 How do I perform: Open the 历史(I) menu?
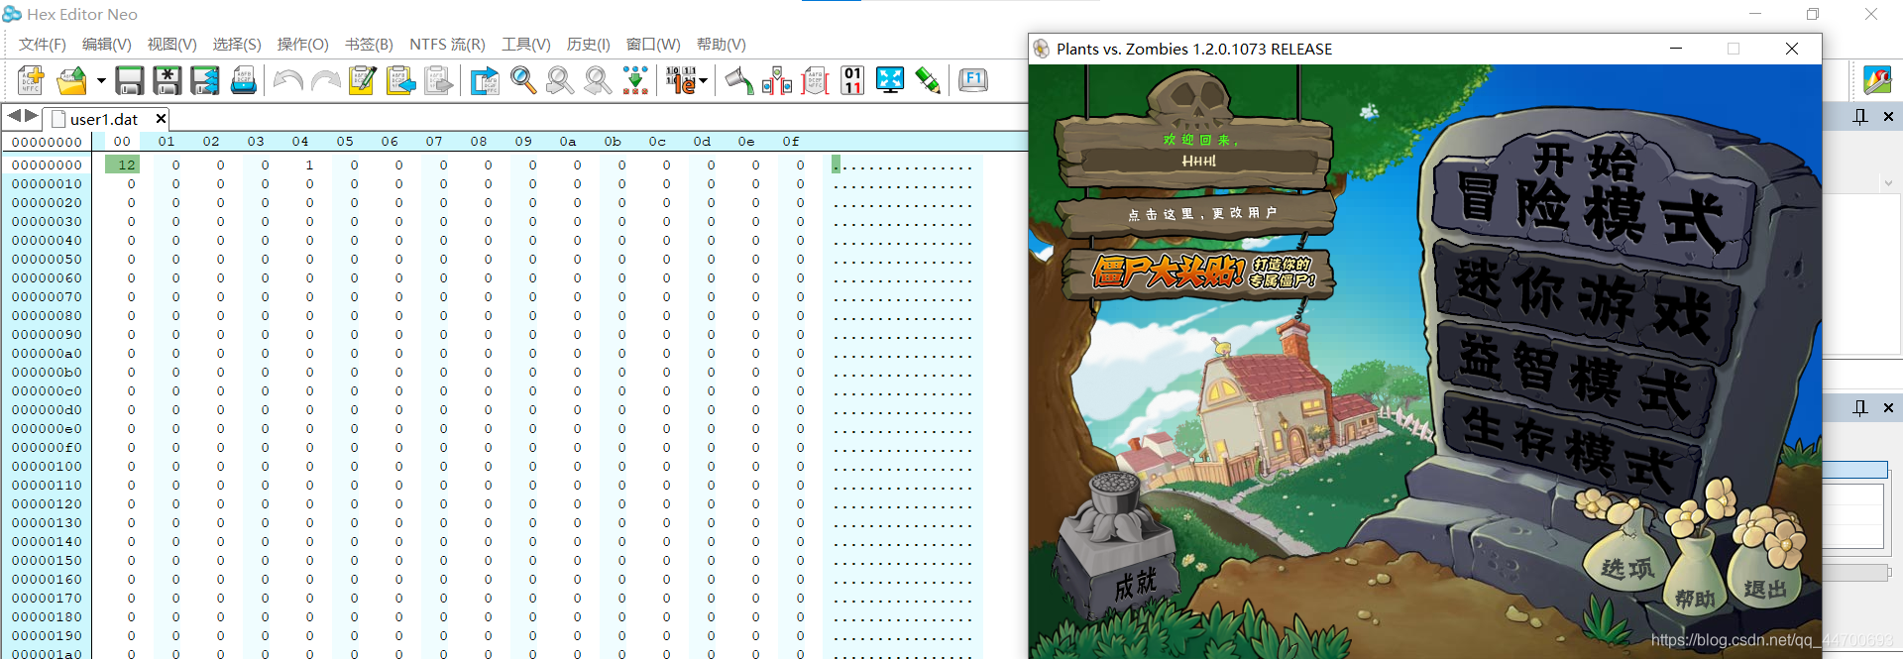589,45
